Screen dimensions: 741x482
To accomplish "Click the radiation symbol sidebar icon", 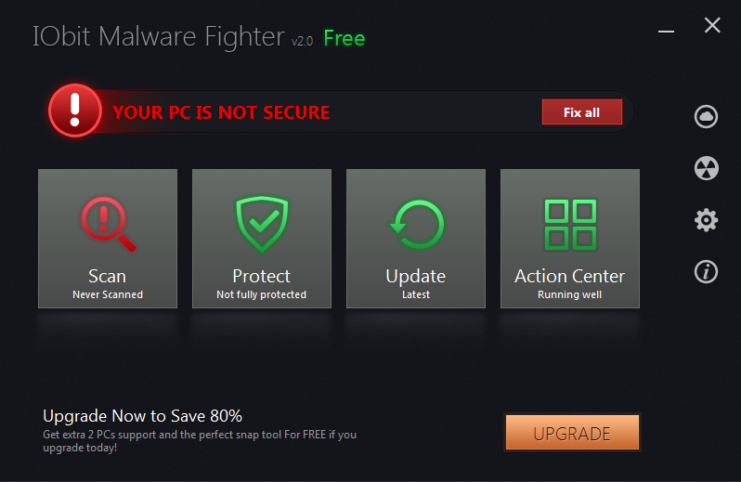I will pos(706,168).
